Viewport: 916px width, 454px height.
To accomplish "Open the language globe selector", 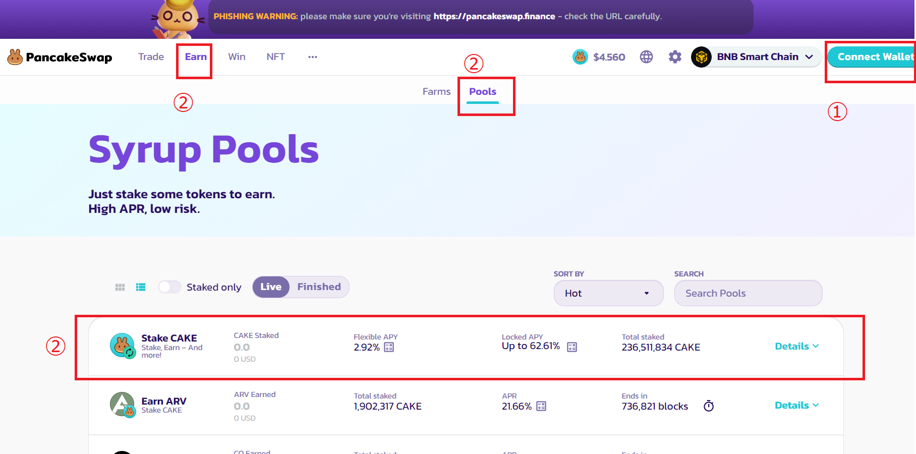I will 646,57.
